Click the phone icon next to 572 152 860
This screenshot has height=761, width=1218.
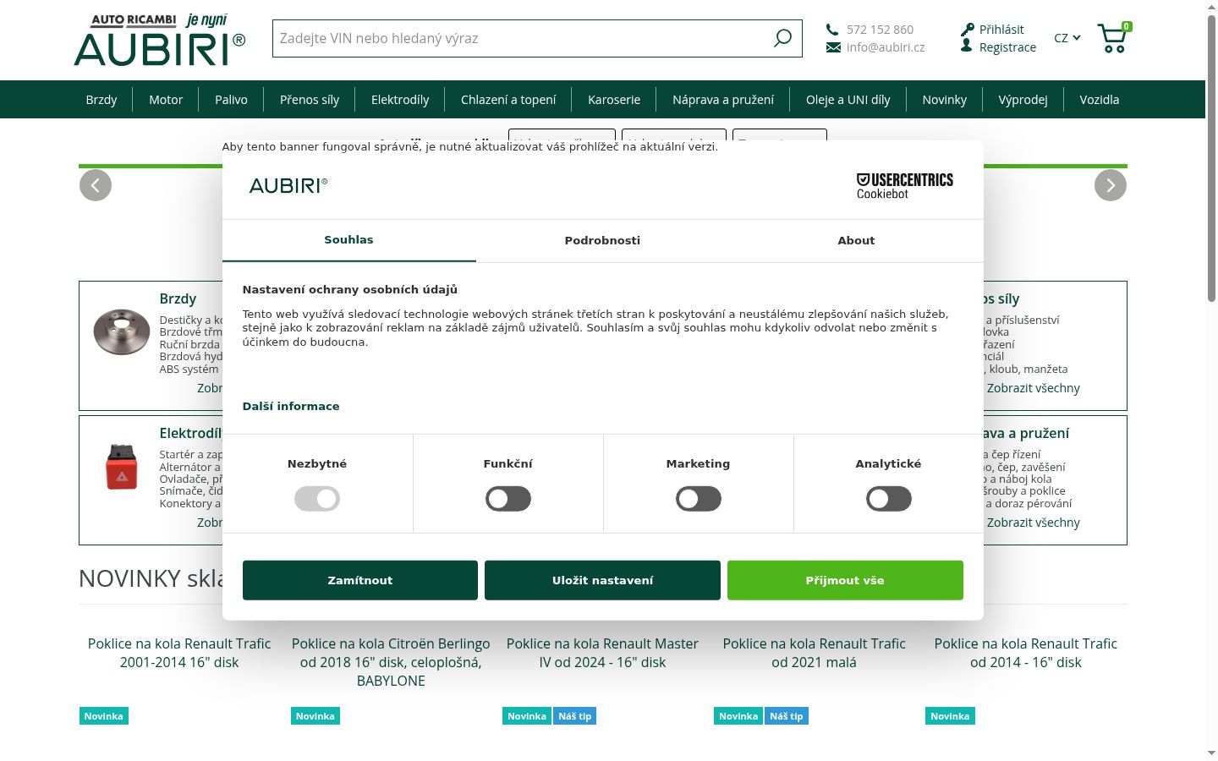tap(832, 30)
